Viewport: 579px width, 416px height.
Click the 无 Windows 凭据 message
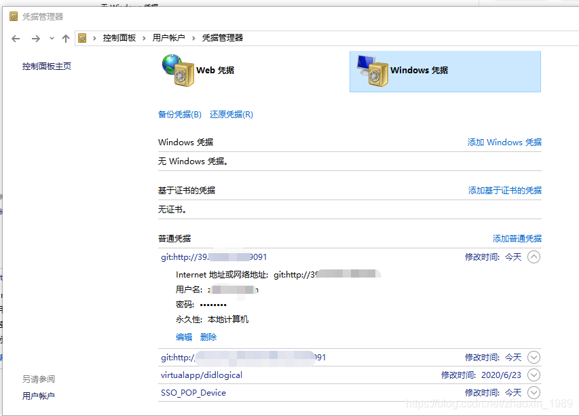[193, 162]
